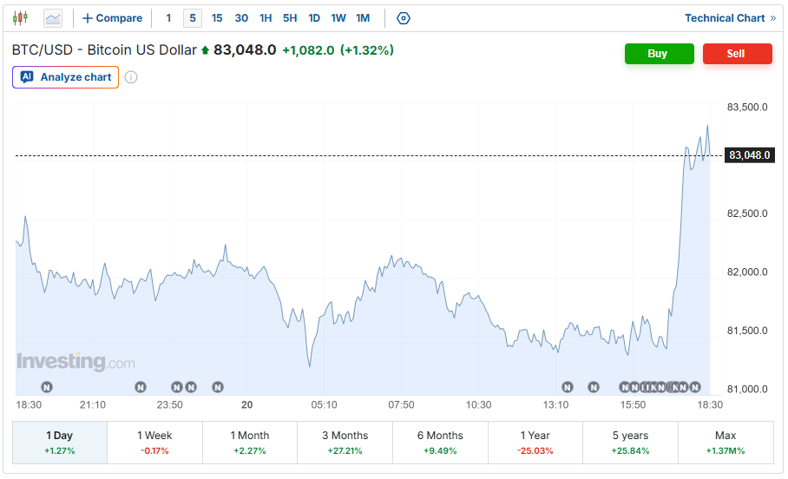Open chart settings hexagon icon
788x479 pixels.
click(x=403, y=18)
